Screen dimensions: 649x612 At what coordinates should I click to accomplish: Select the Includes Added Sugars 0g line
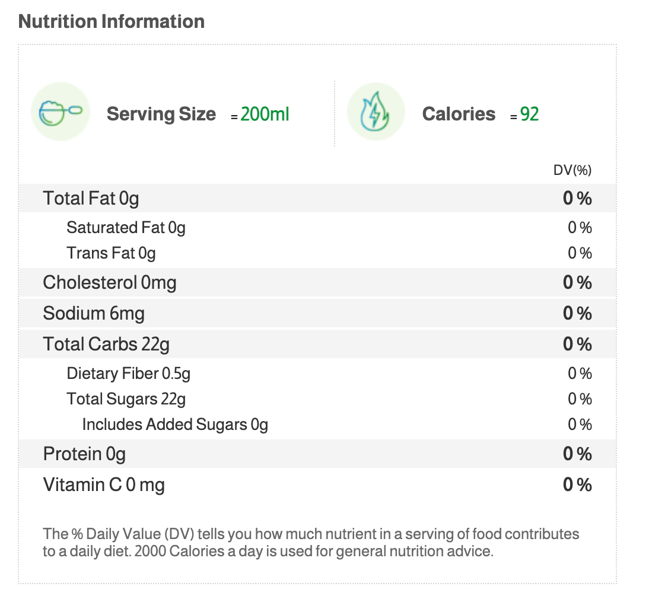pos(175,425)
